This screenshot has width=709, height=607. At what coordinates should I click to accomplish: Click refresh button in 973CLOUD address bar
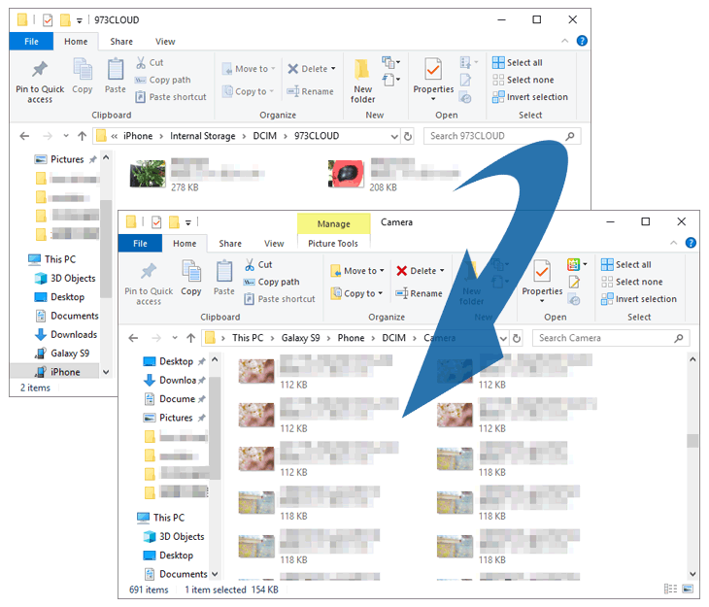407,136
